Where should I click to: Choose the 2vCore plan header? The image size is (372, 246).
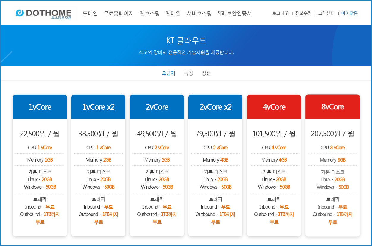(157, 107)
